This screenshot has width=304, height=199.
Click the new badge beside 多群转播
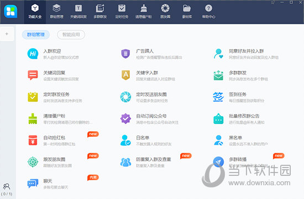[279, 155]
